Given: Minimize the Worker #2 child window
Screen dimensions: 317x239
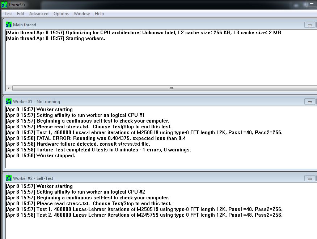Looking at the screenshot, I should (309, 178).
